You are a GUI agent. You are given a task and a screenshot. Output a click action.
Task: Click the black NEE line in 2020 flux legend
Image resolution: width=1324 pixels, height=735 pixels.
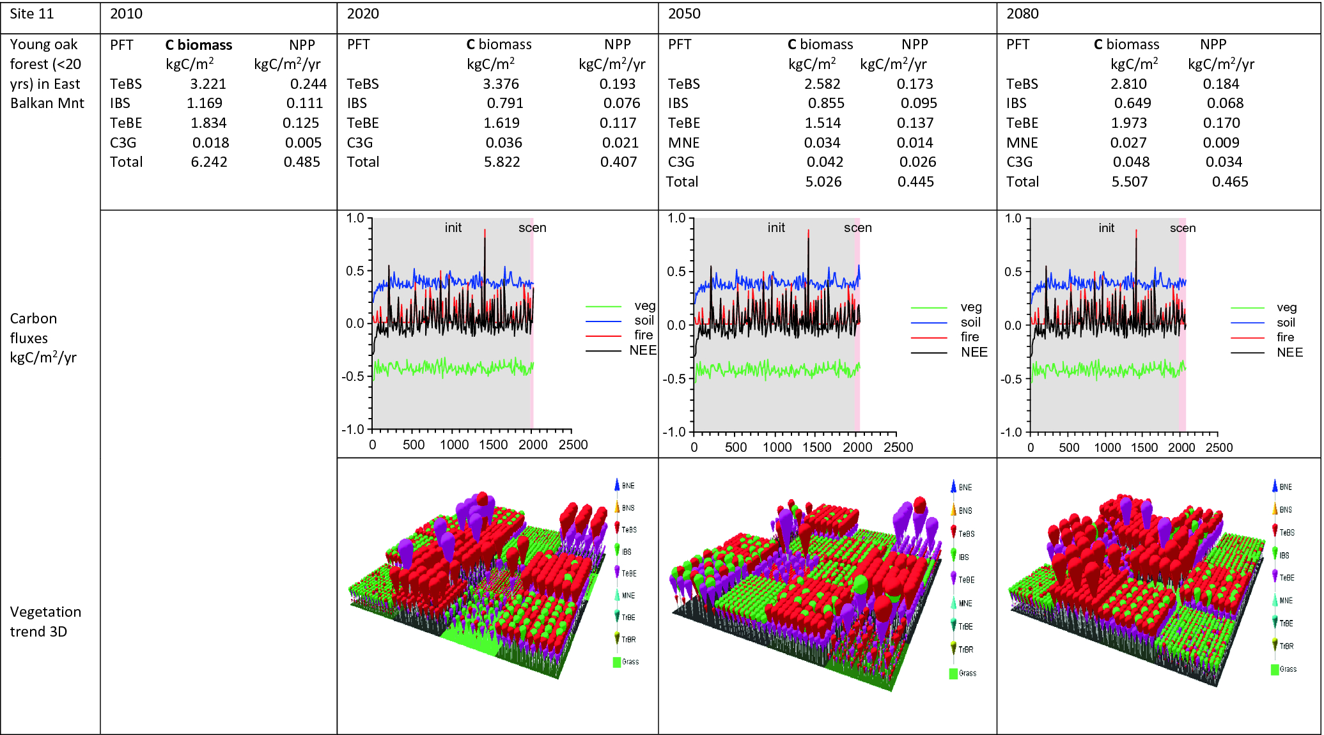(604, 351)
